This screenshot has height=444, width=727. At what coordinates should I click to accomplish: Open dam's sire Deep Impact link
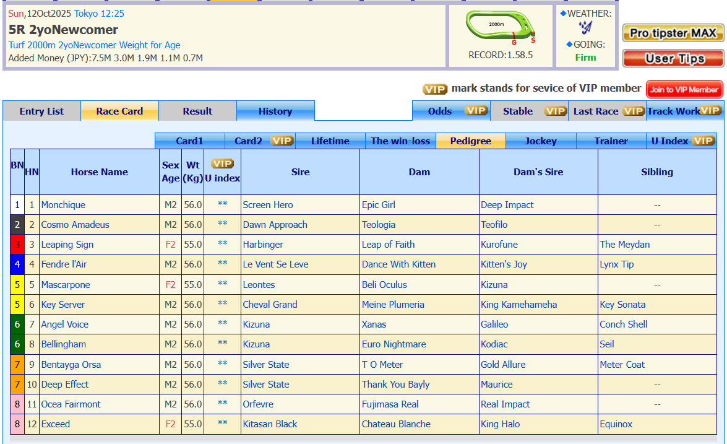point(507,205)
